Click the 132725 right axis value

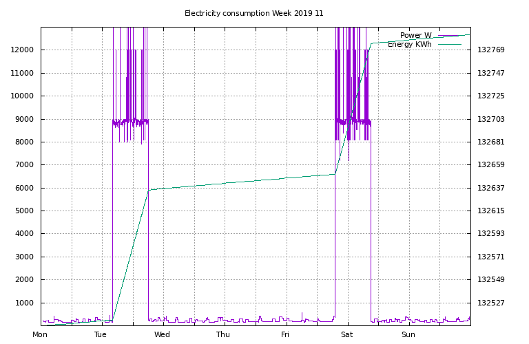click(x=491, y=96)
